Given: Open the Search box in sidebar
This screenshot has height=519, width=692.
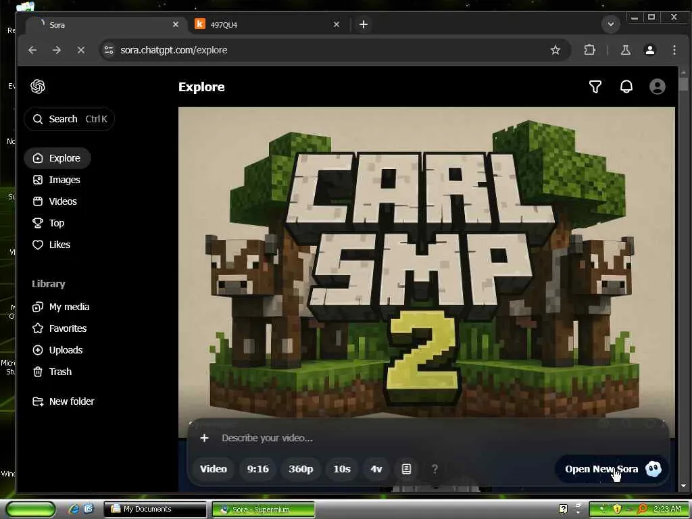Looking at the screenshot, I should click(x=70, y=119).
